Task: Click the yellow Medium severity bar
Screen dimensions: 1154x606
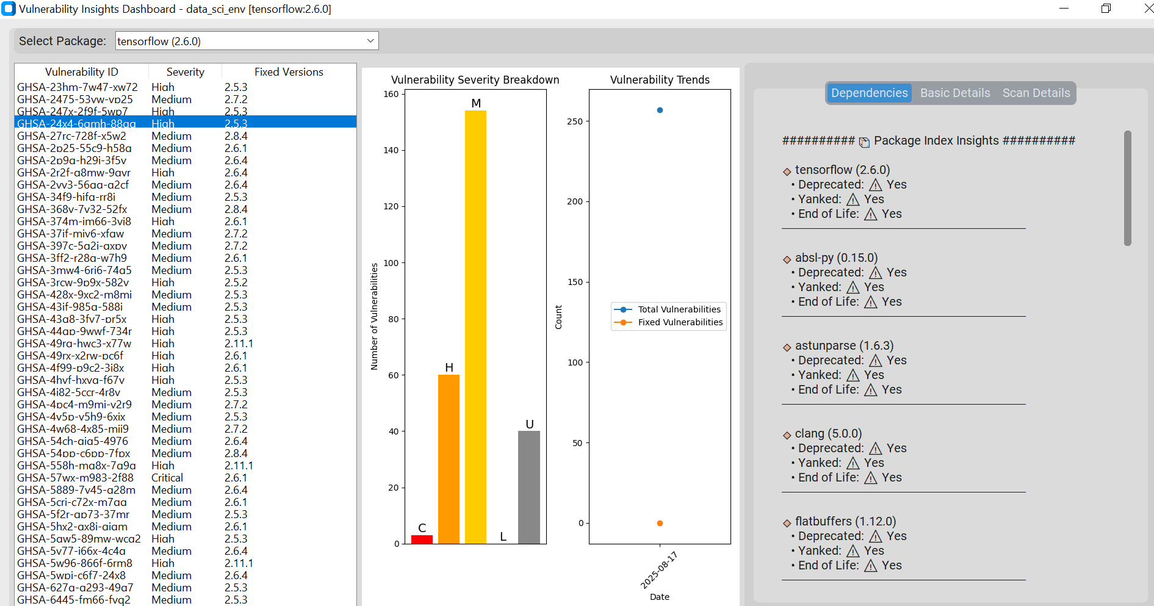Action: (x=475, y=327)
